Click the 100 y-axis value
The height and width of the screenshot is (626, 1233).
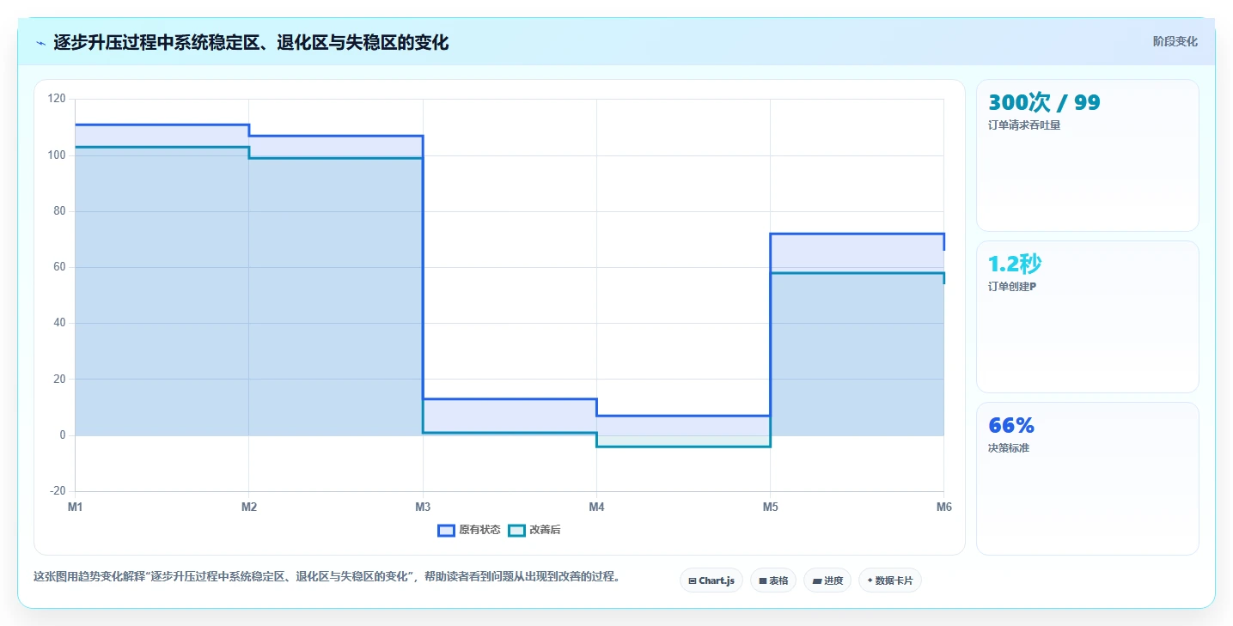point(57,155)
